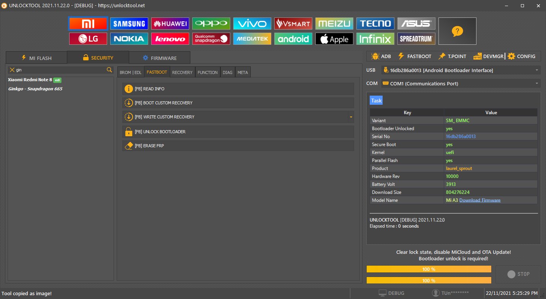Open the FASTBOOT toolbar item
This screenshot has width=546, height=299.
pyautogui.click(x=415, y=56)
